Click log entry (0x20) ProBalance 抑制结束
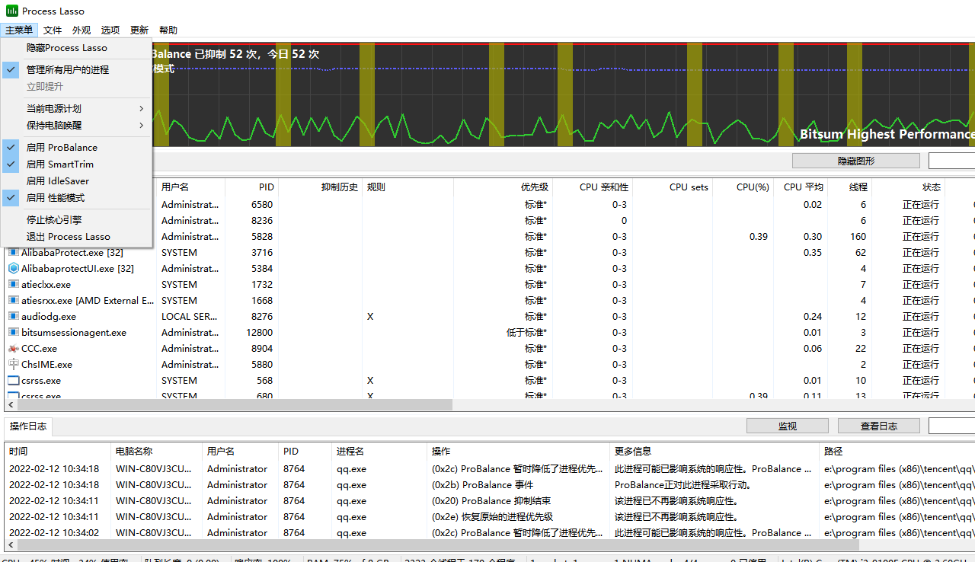 (x=491, y=500)
